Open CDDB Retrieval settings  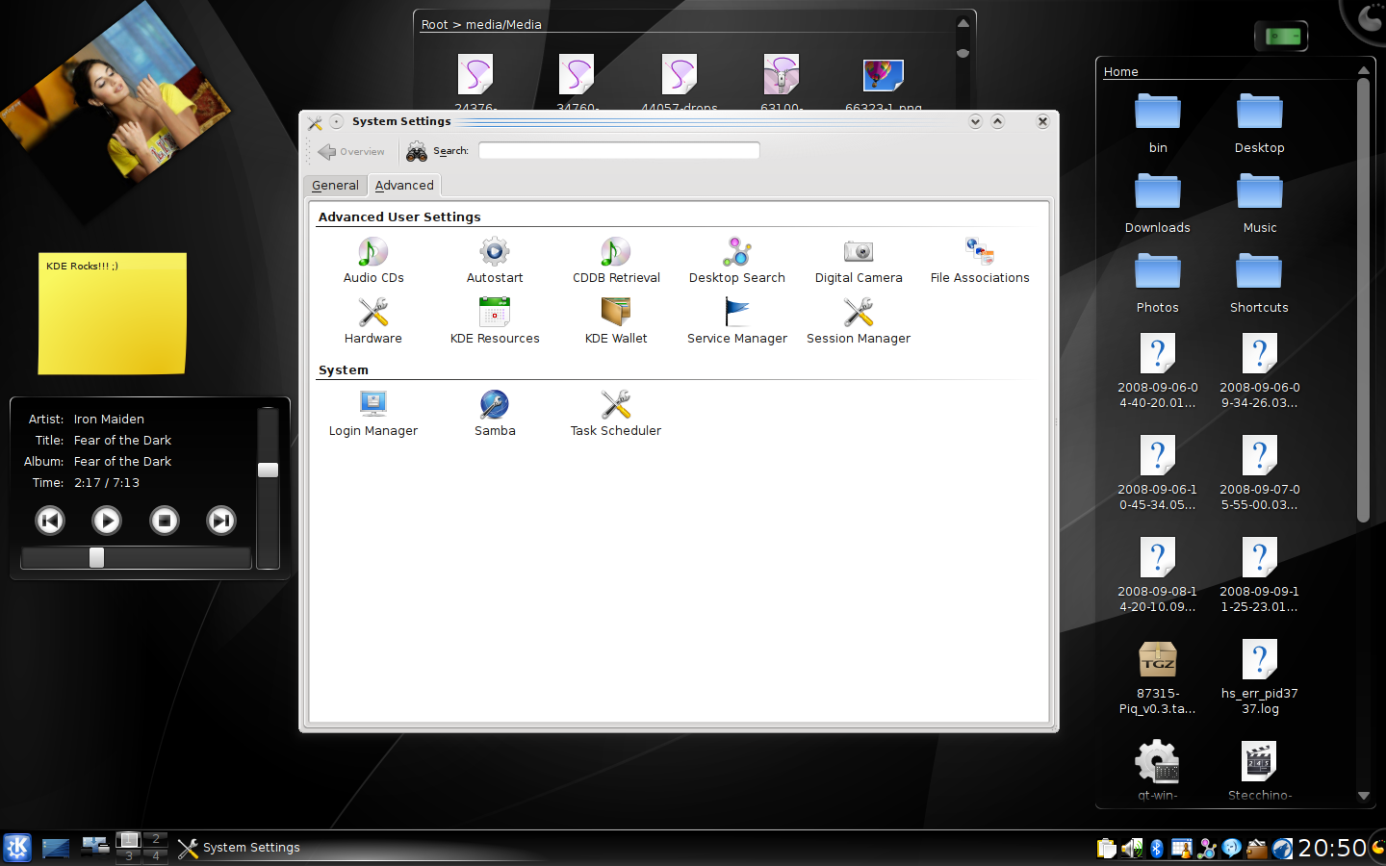[616, 262]
